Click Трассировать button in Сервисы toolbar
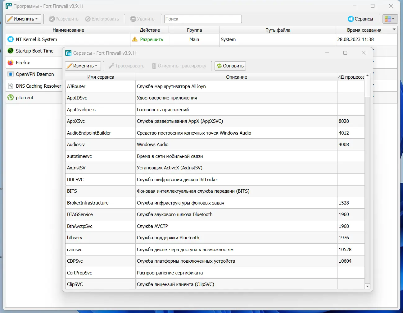The image size is (403, 313). 126,66
